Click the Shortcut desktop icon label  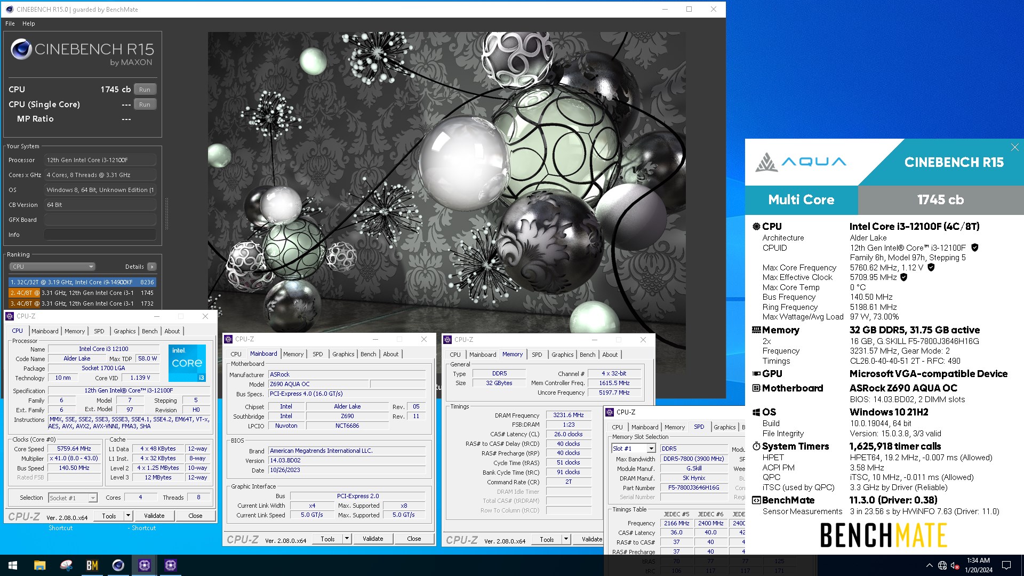(60, 528)
